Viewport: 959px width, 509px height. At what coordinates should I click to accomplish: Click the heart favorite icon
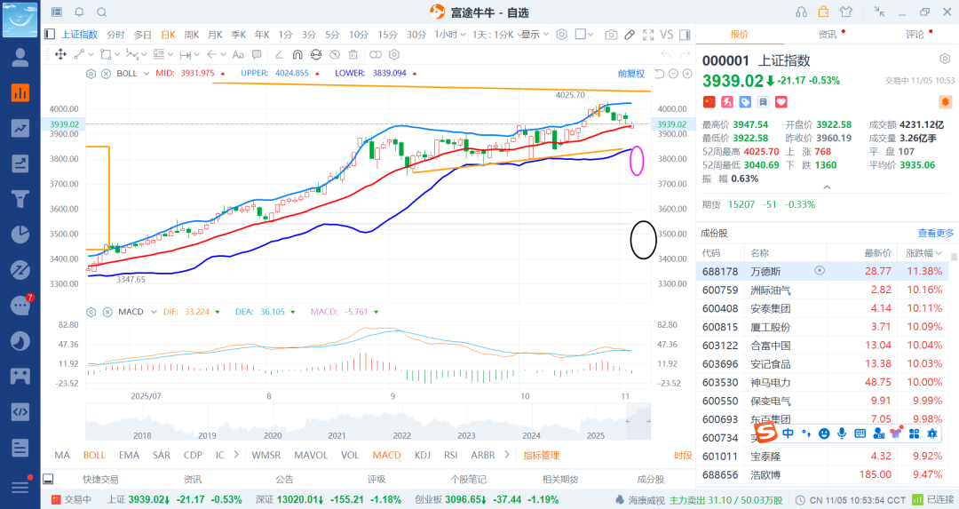781,101
